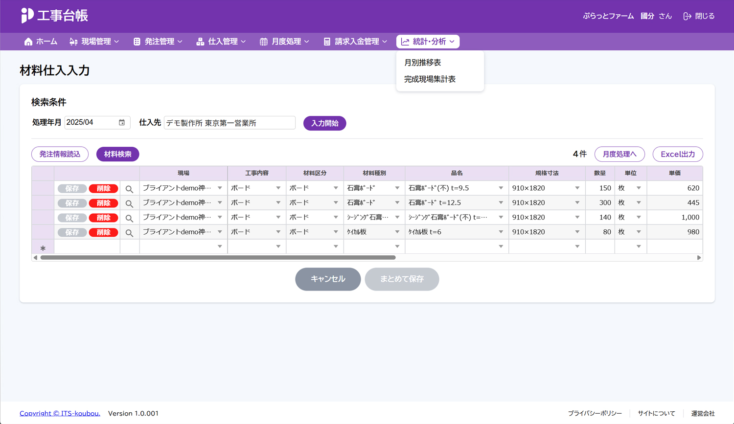Expand the 材料区分 dropdown in the 140 quantity row
The width and height of the screenshot is (734, 424).
point(336,217)
